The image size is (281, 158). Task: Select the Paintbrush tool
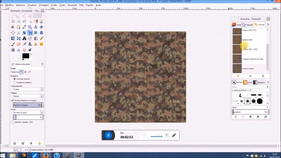(x=13, y=44)
